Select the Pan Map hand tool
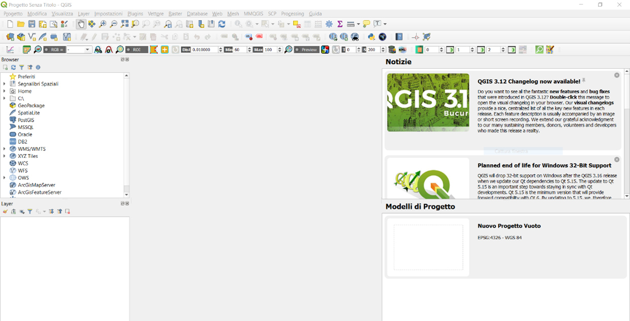 tap(81, 24)
